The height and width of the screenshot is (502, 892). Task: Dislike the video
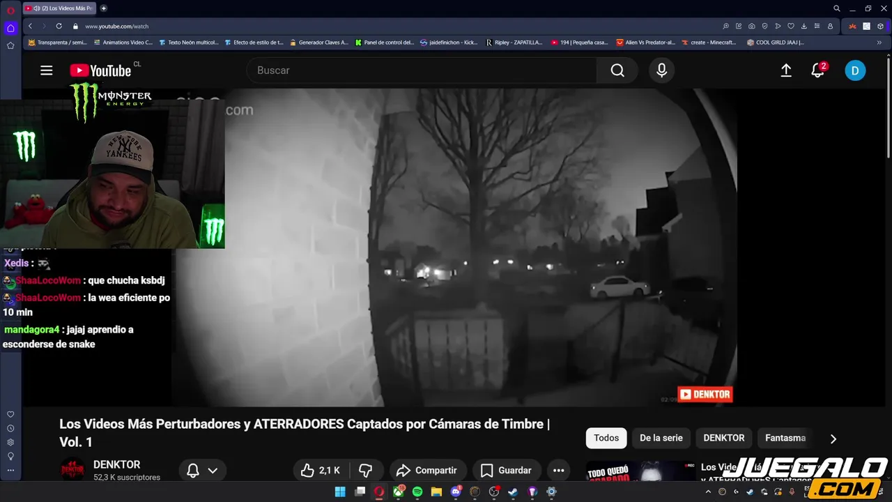click(366, 471)
